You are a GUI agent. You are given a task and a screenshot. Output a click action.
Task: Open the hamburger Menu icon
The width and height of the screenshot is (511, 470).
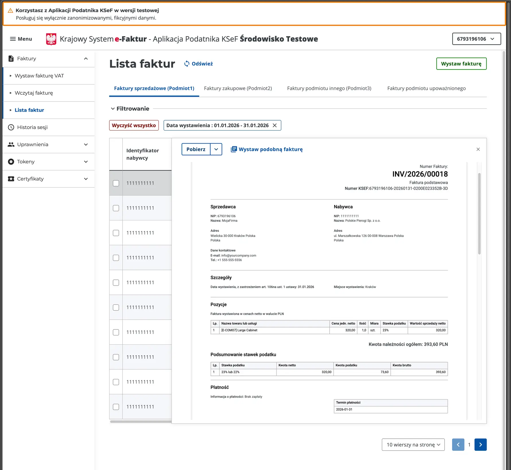click(13, 39)
